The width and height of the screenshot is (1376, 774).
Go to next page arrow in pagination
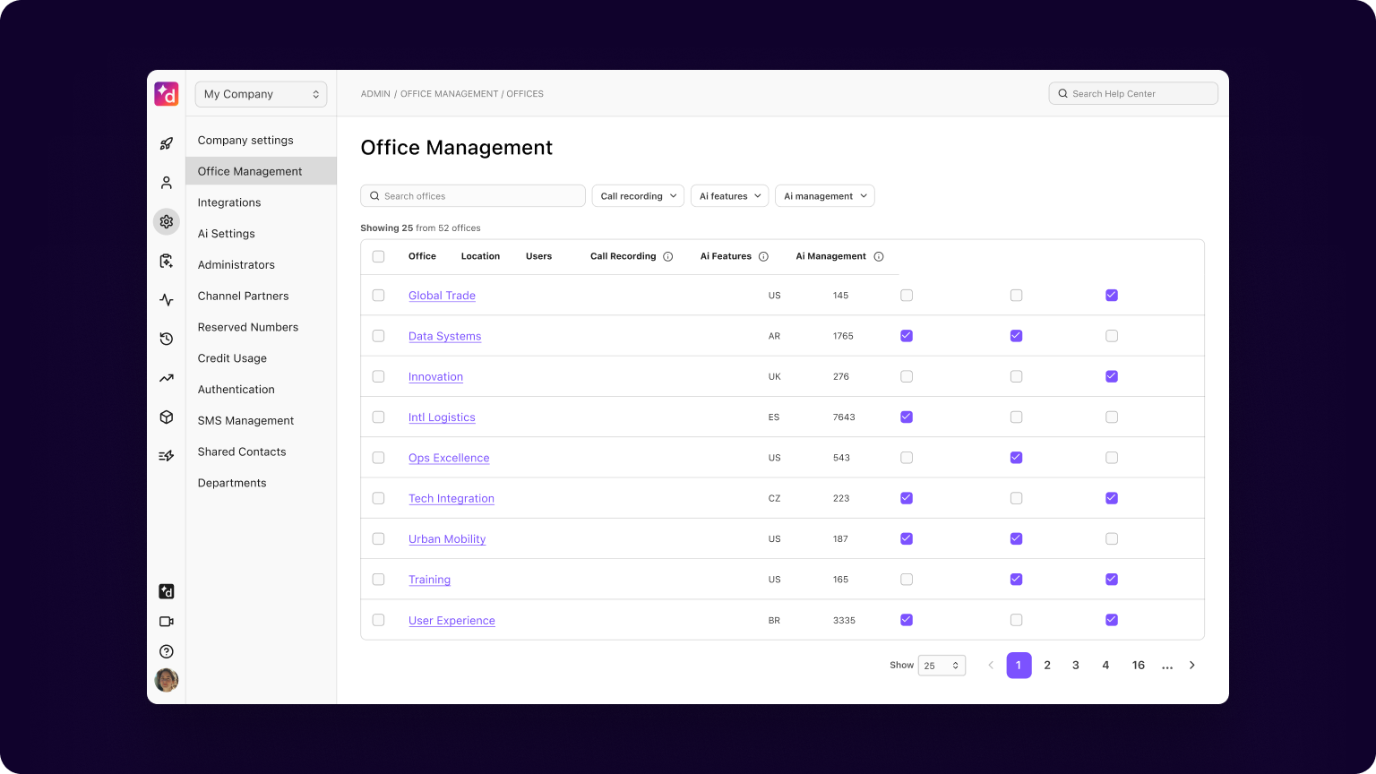(x=1192, y=666)
